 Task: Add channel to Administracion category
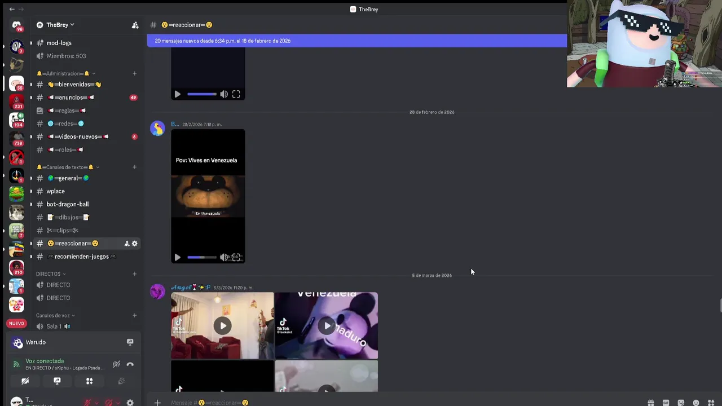[x=134, y=73]
